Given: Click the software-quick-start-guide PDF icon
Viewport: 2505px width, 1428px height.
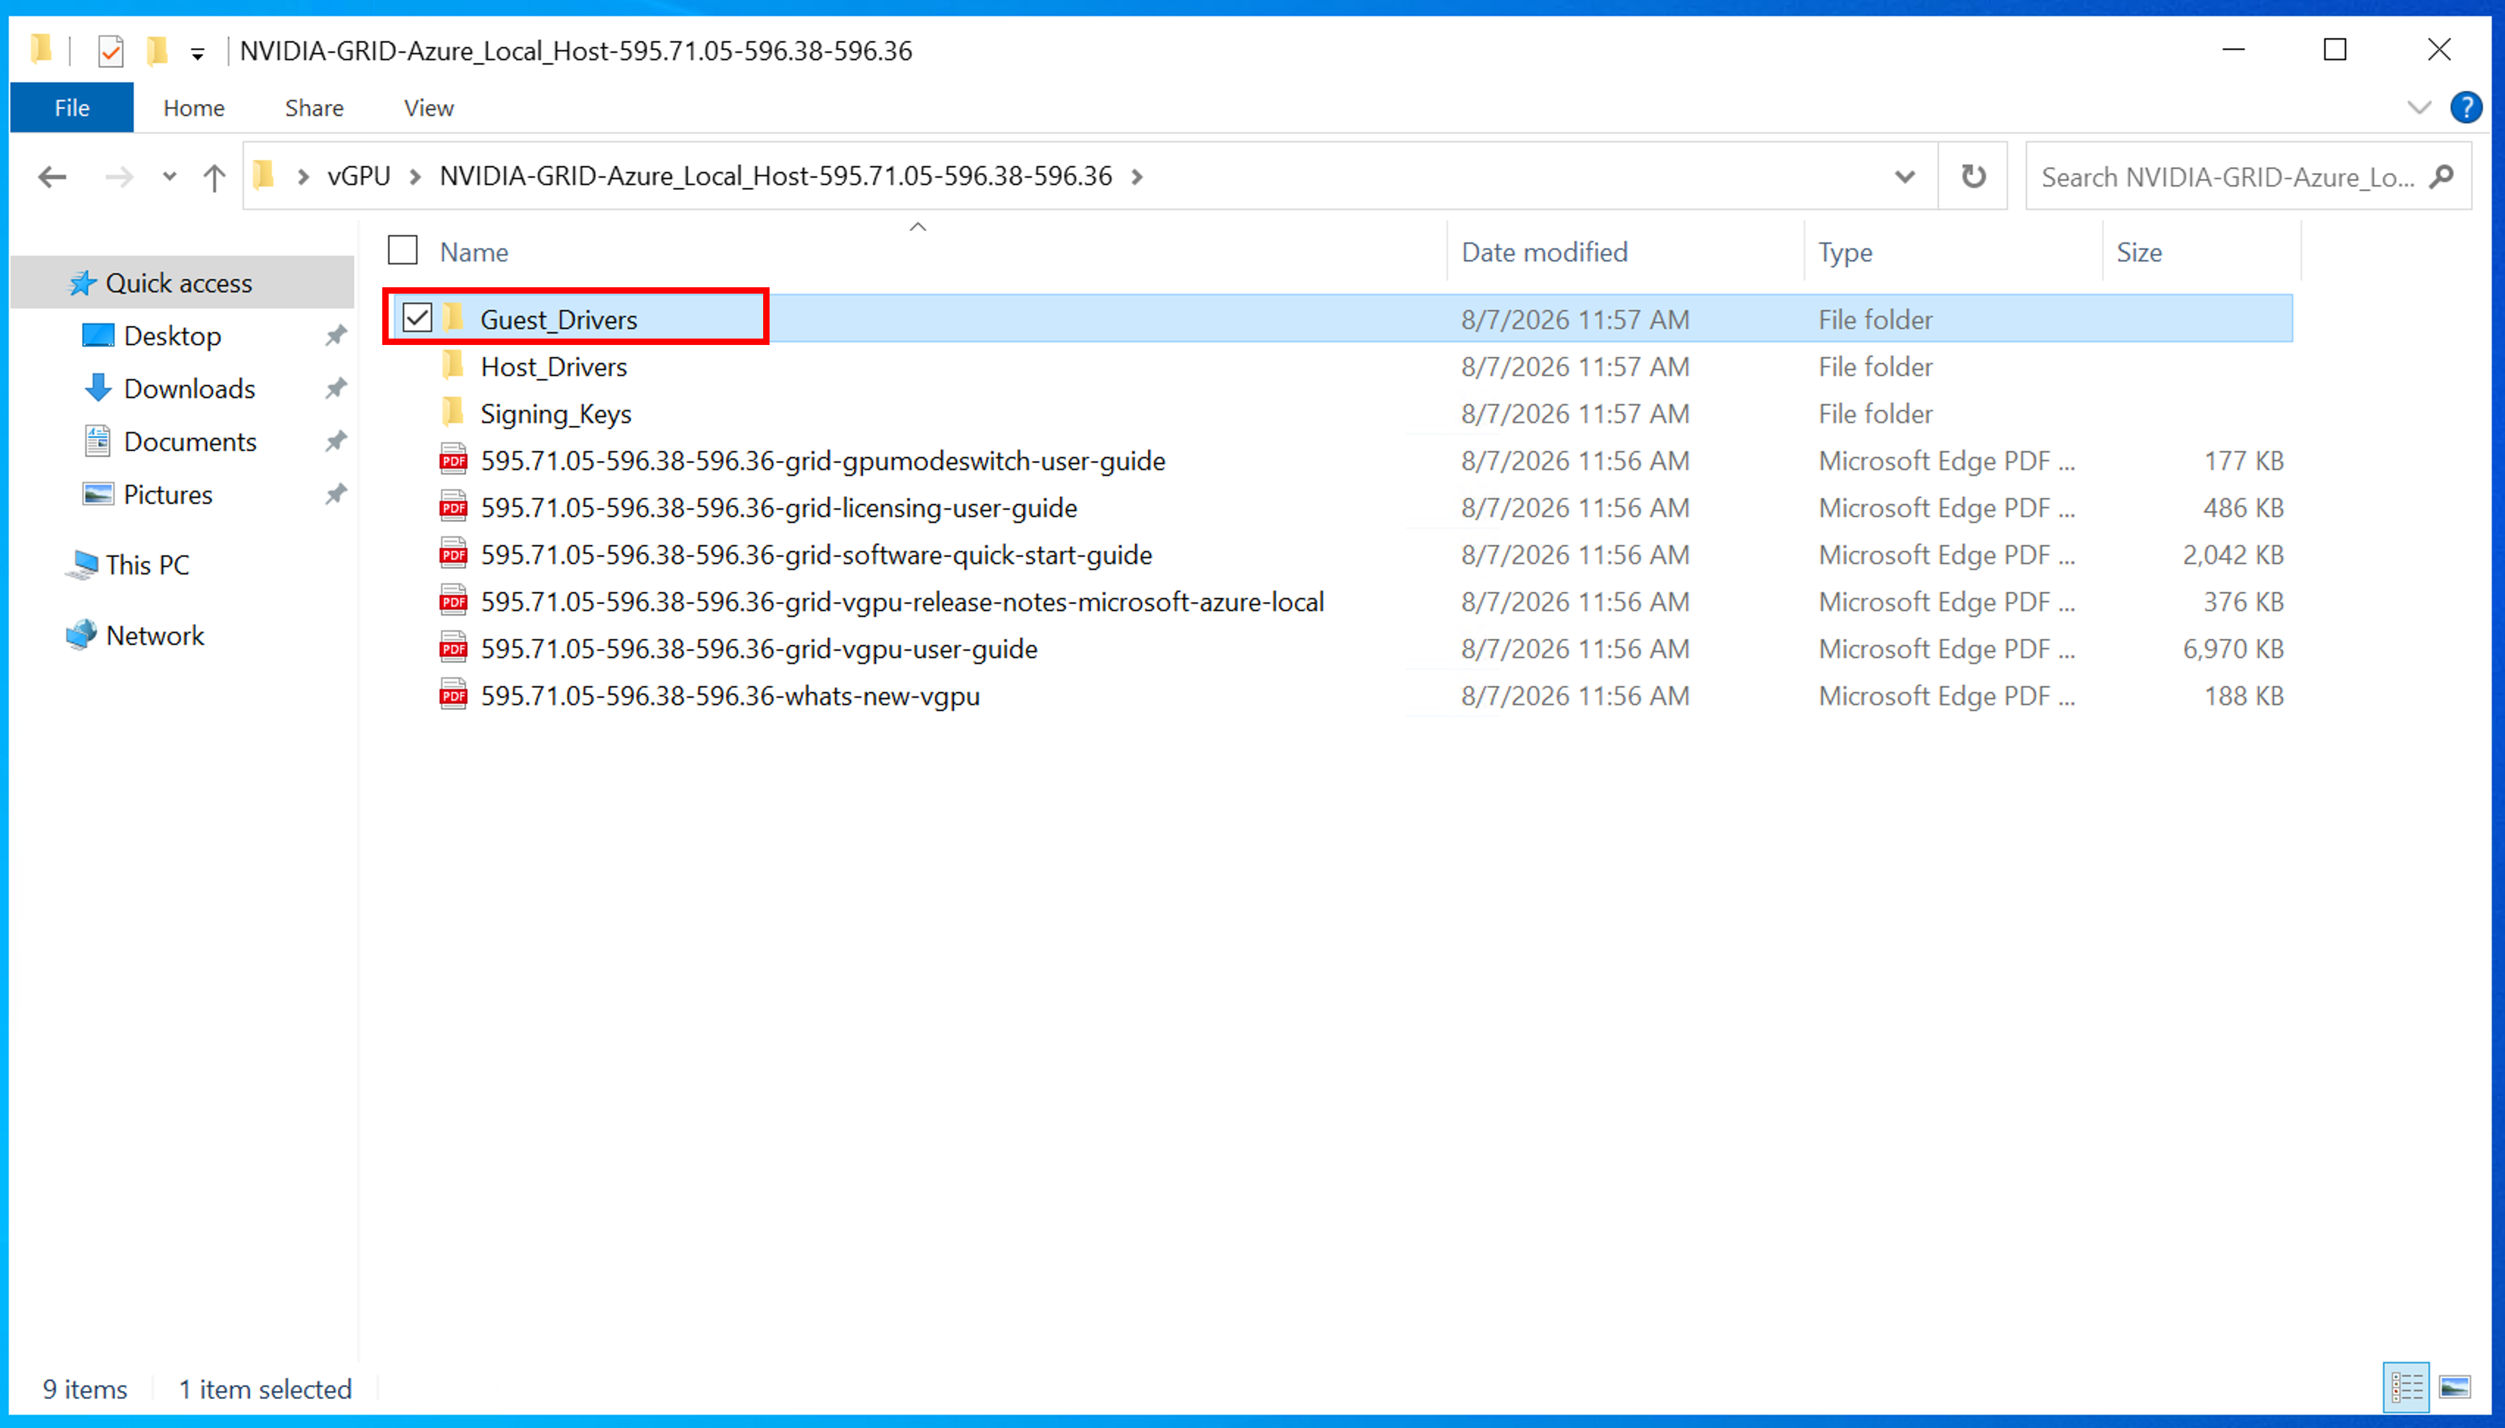Looking at the screenshot, I should pos(453,553).
